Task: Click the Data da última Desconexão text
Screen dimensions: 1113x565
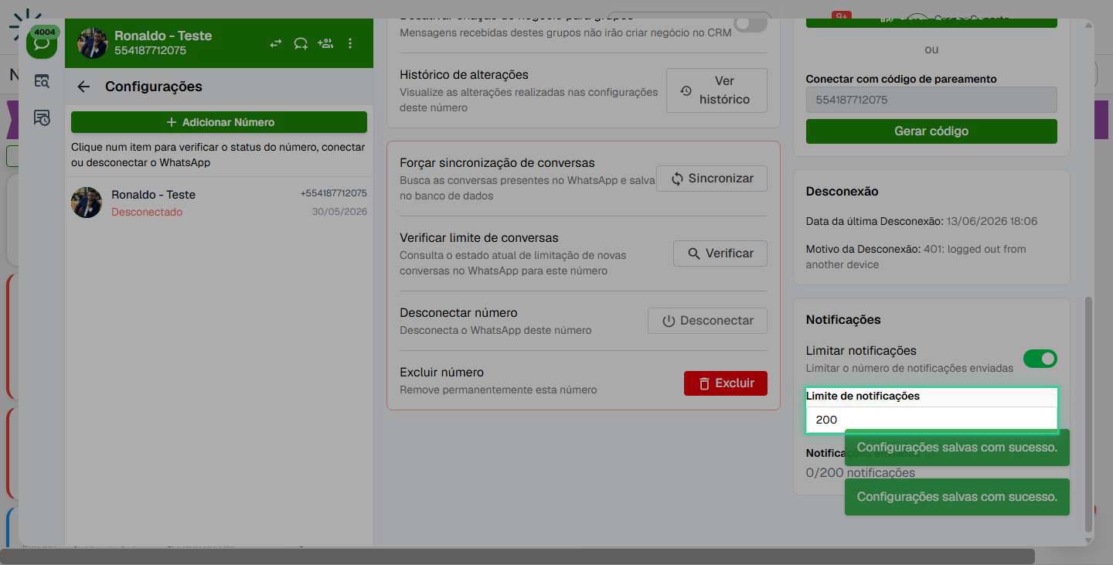Action: (x=921, y=221)
